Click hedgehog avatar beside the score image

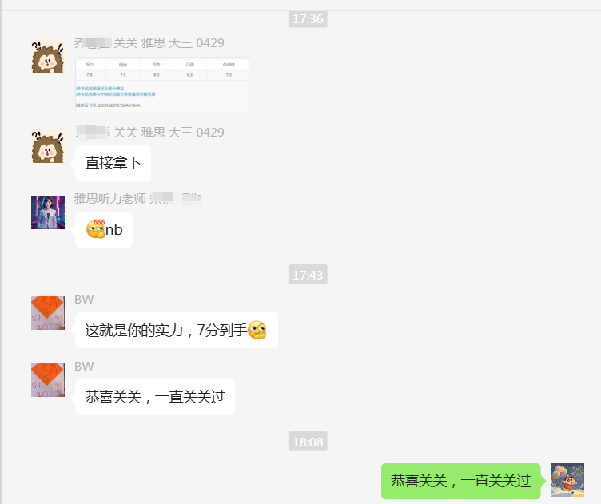(48, 57)
